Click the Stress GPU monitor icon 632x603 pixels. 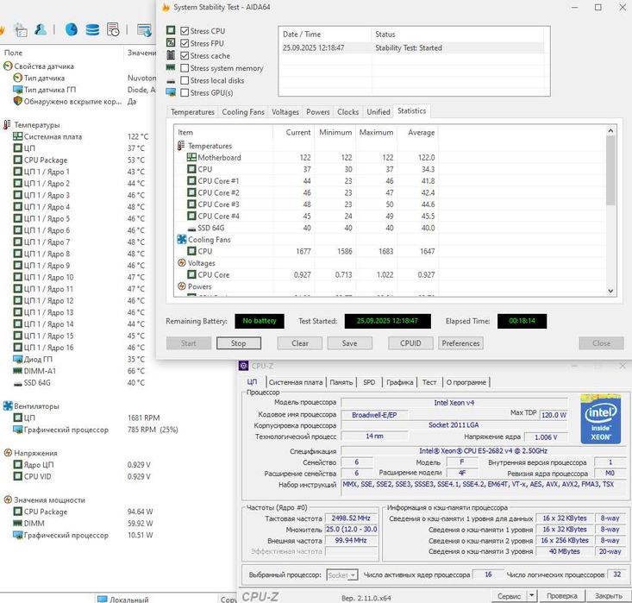[171, 92]
